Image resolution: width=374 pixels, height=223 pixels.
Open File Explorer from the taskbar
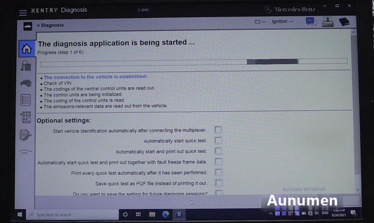[152, 215]
